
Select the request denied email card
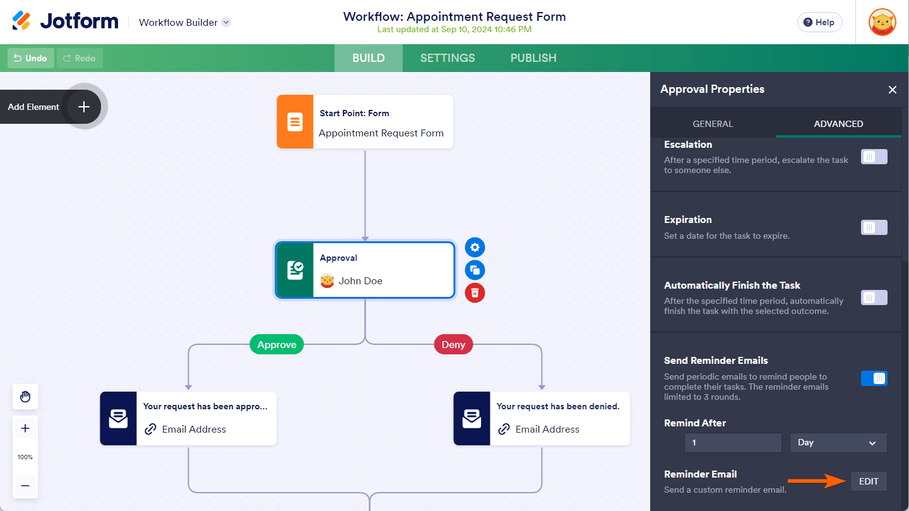542,418
